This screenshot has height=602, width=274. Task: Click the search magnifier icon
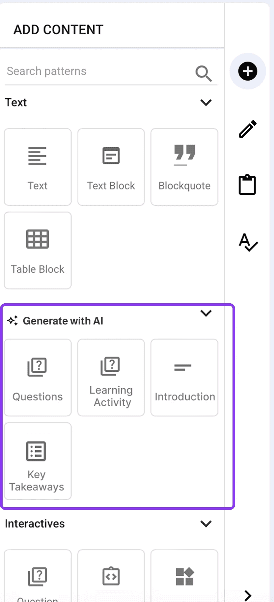coord(204,73)
